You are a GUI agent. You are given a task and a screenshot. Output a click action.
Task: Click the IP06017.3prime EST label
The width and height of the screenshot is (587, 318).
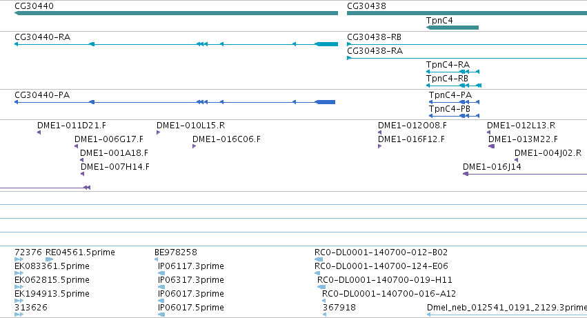(191, 294)
